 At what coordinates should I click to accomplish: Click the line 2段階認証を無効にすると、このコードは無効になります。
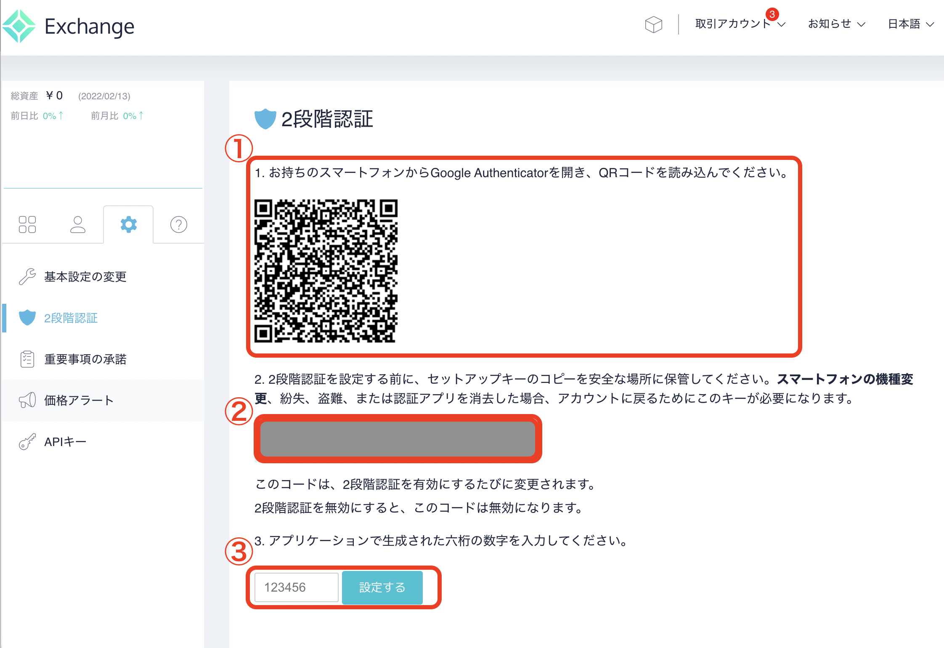(x=419, y=508)
